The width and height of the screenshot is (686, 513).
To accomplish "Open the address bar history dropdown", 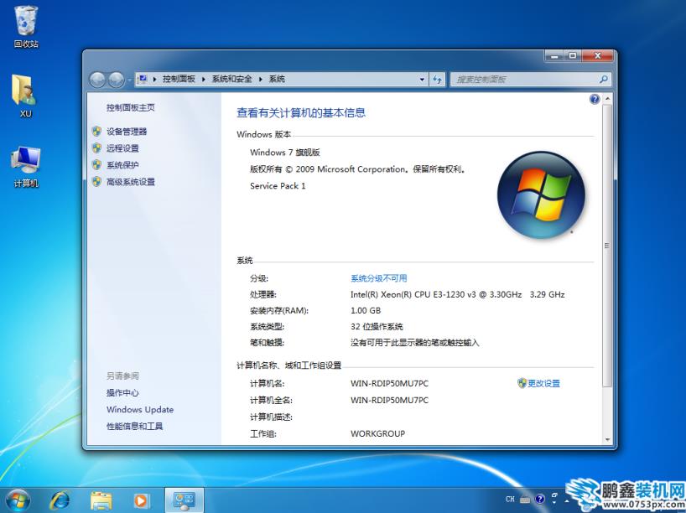I will (422, 79).
